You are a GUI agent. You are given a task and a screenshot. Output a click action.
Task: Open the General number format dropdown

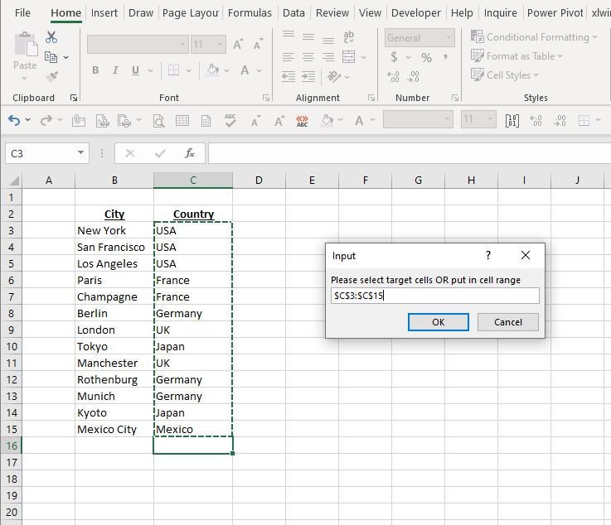click(449, 38)
